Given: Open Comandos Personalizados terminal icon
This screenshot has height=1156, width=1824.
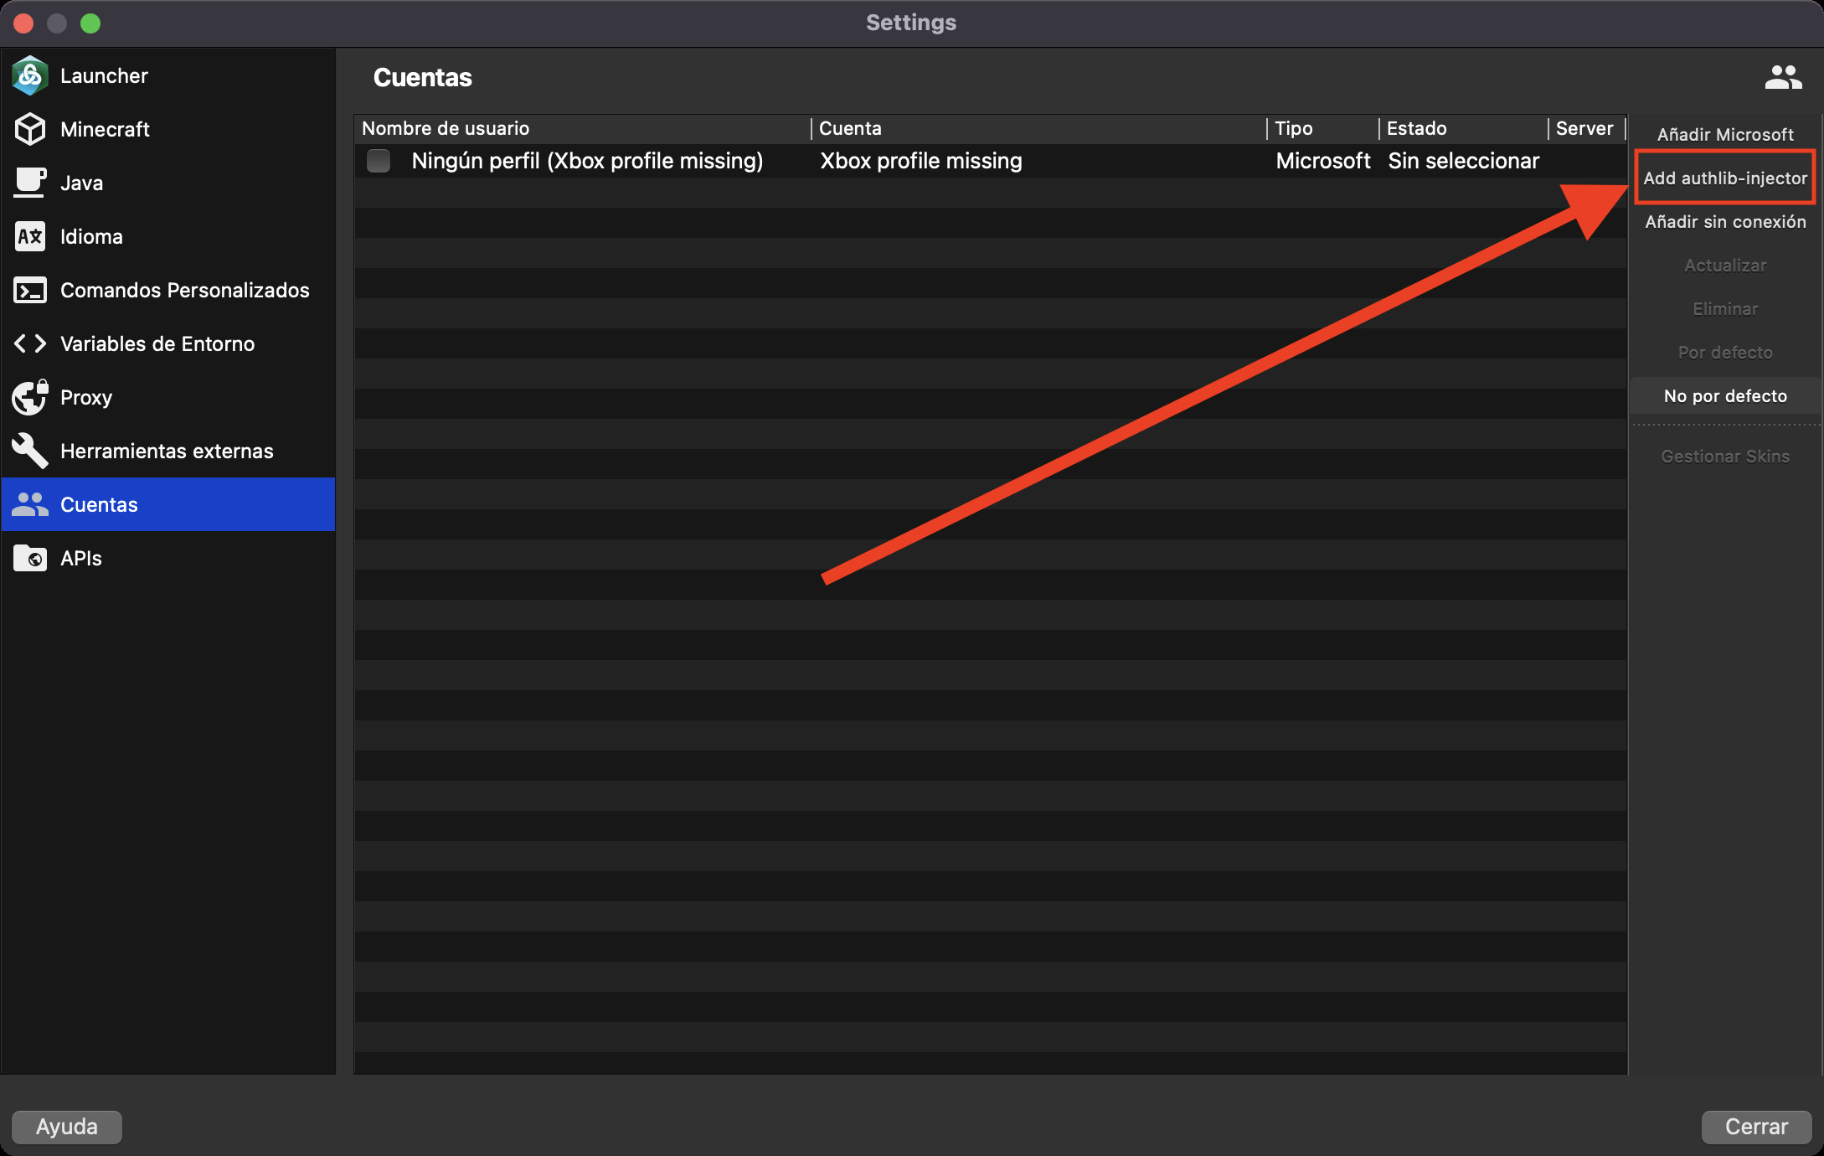Looking at the screenshot, I should [29, 291].
